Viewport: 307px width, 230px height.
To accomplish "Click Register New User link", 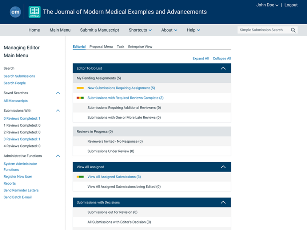I will click(x=18, y=177).
